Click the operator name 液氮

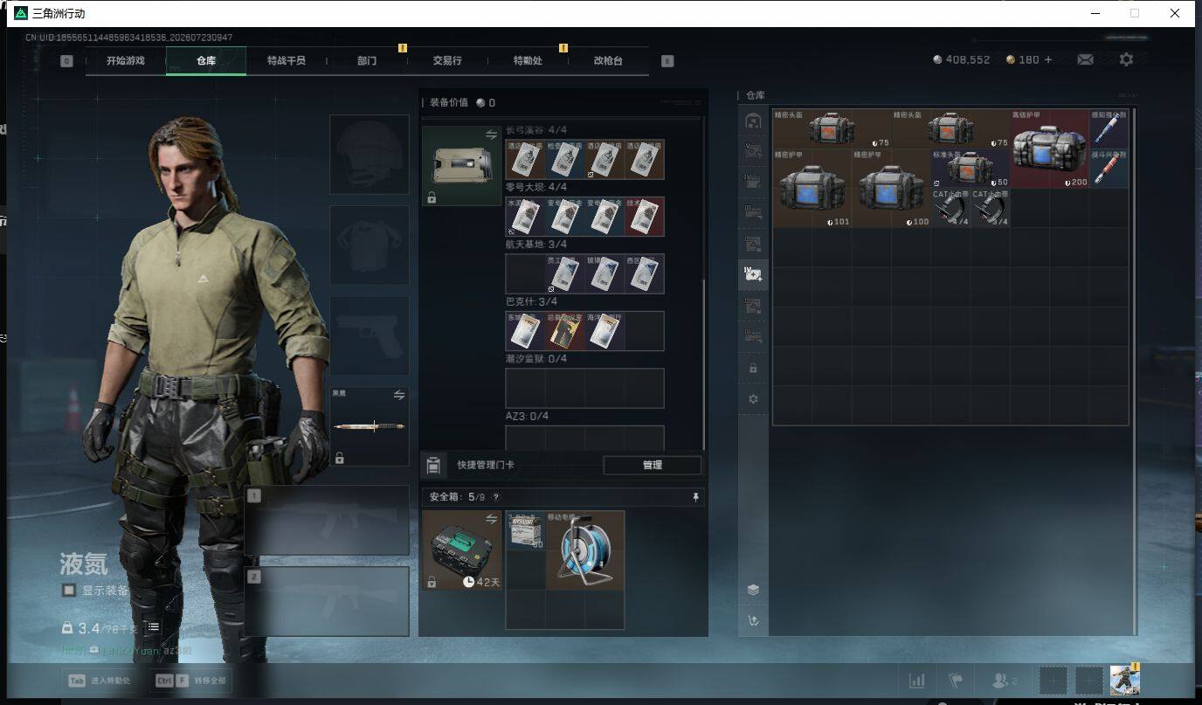coord(84,563)
